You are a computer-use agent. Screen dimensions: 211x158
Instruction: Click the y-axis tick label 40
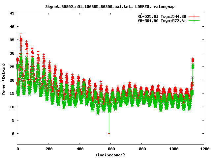pyautogui.click(x=12, y=27)
